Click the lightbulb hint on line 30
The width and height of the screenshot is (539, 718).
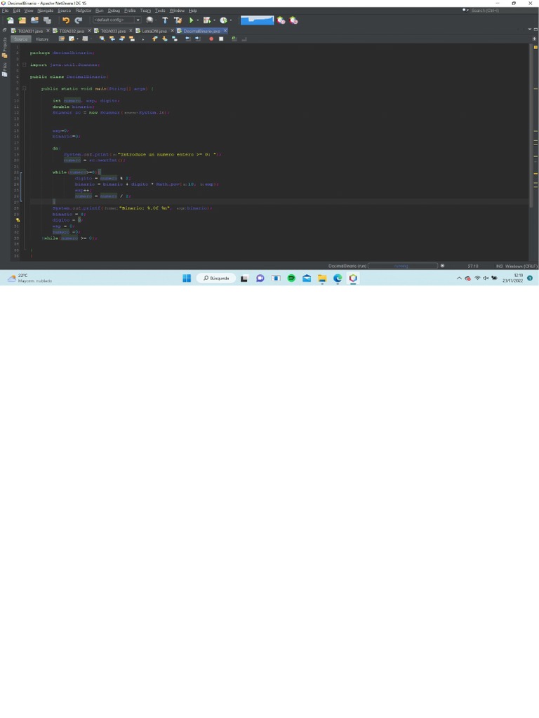pos(18,220)
